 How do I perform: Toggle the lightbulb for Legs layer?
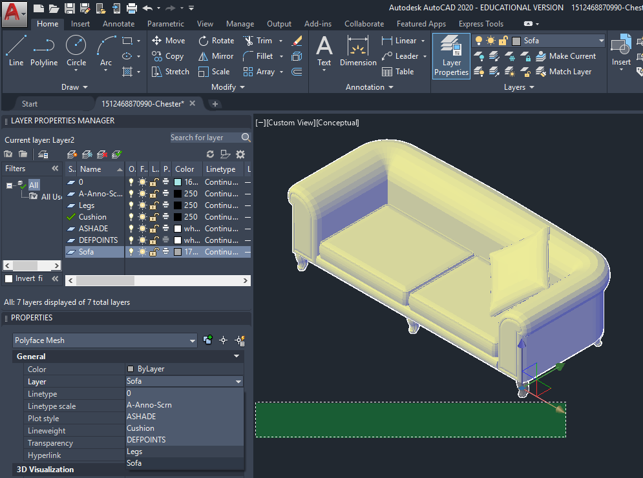tap(132, 205)
